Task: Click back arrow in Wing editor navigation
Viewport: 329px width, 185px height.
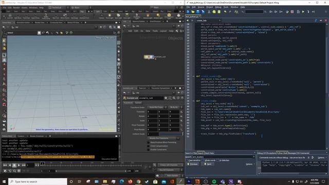Action: [x=188, y=21]
